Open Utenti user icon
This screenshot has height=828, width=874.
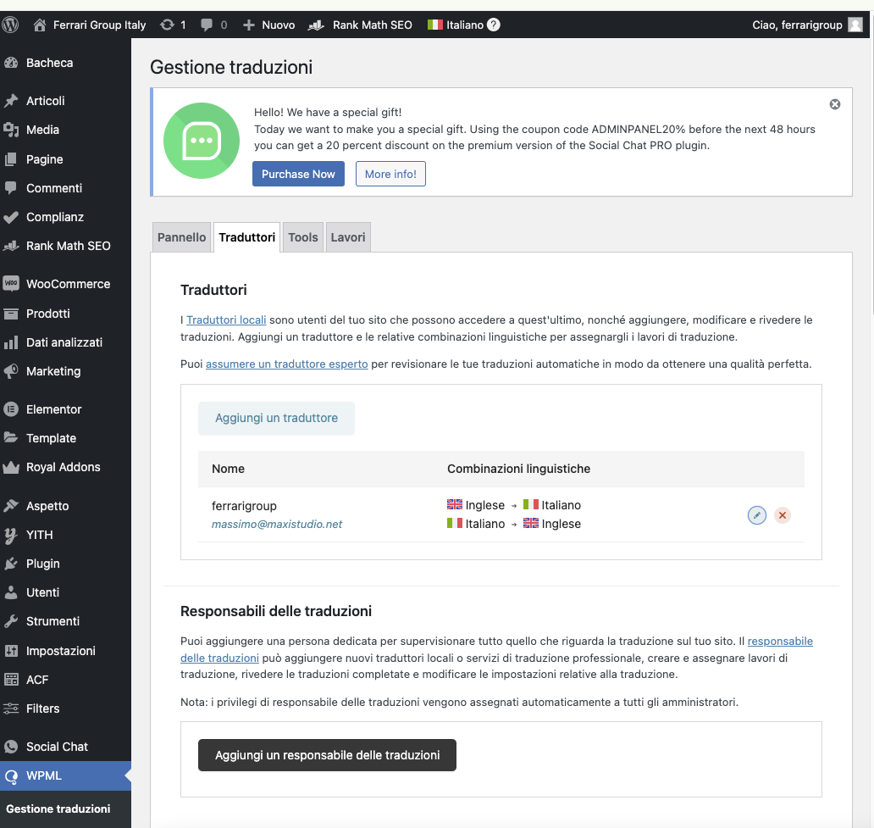(11, 592)
